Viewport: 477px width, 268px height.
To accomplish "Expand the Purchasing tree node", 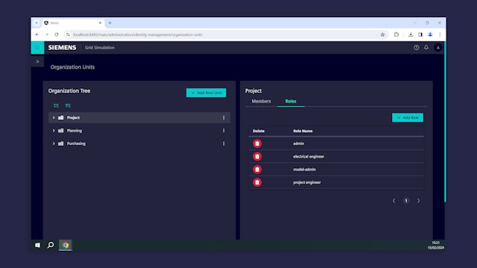I will 54,144.
